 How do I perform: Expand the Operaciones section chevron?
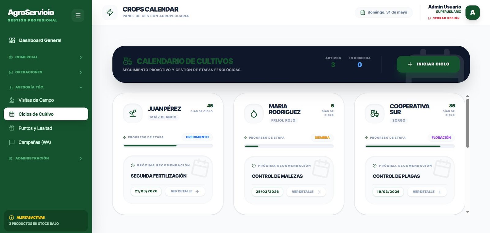81,72
